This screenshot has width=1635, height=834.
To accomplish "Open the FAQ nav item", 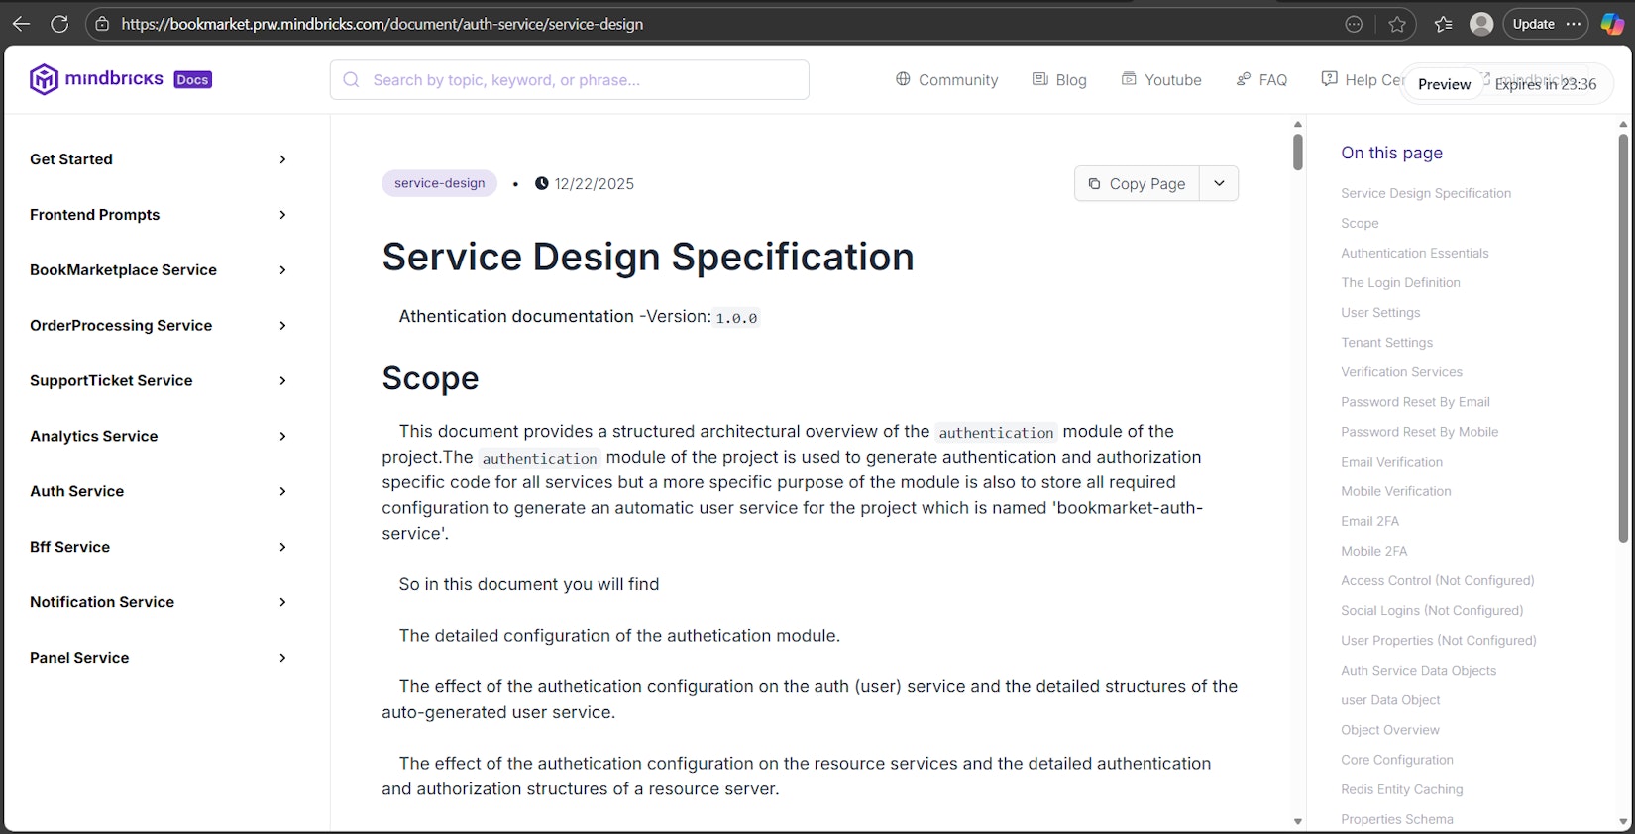I will [x=1261, y=80].
